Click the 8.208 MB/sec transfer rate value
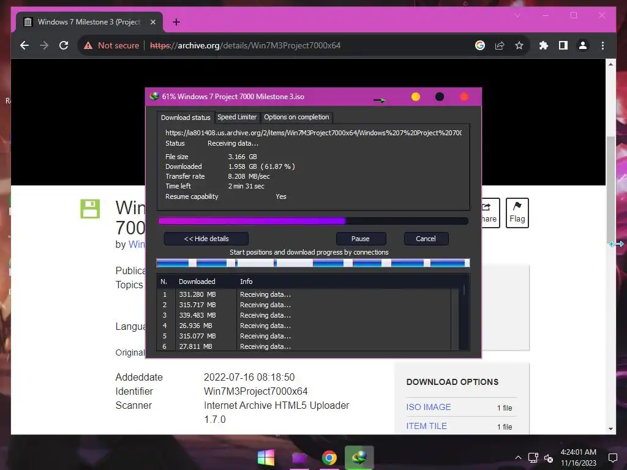 (x=249, y=176)
